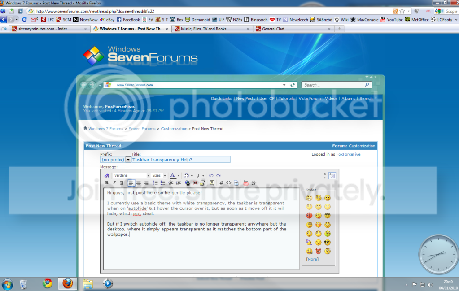Insert an unordered bullet list
Image resolution: width=459 pixels, height=291 pixels.
163,183
